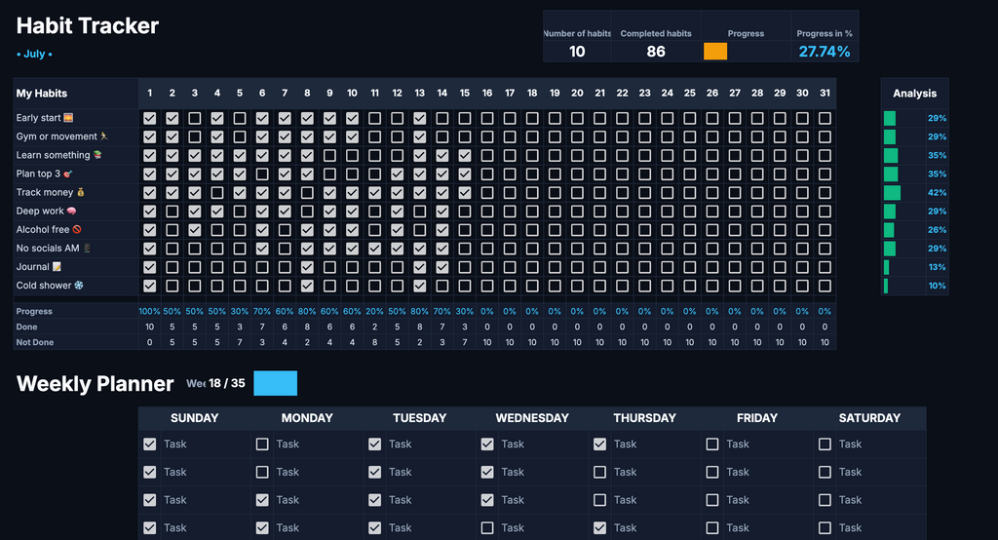Uncheck Track money box for day 15
Image resolution: width=998 pixels, height=540 pixels.
click(465, 193)
